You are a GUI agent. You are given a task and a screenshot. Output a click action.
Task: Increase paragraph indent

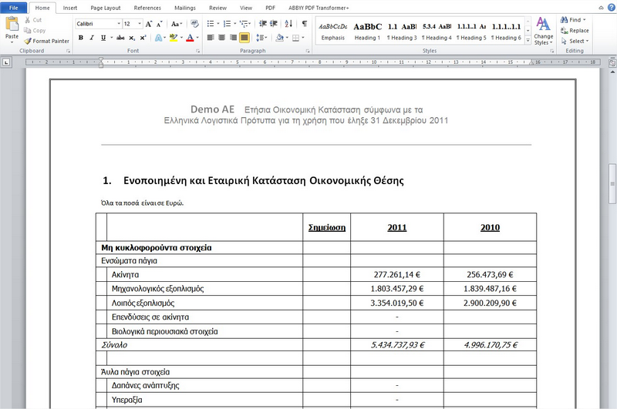coord(274,24)
